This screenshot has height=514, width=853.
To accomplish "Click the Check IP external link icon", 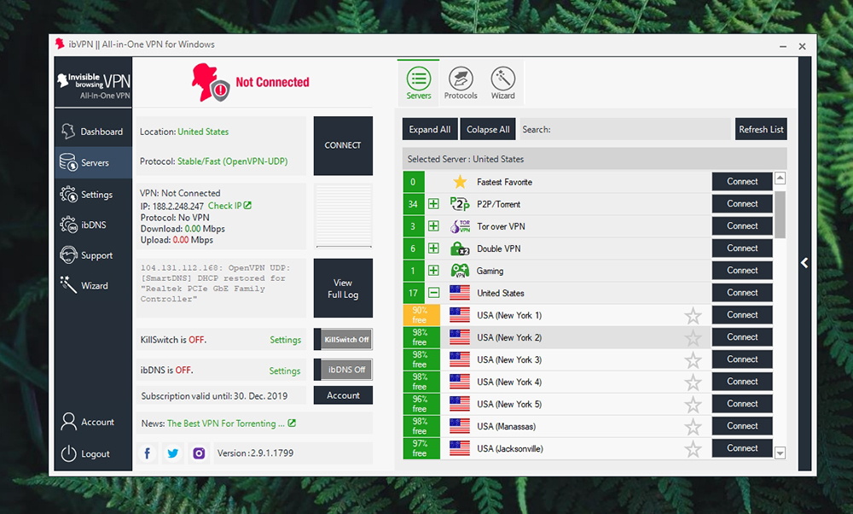I will tap(247, 205).
